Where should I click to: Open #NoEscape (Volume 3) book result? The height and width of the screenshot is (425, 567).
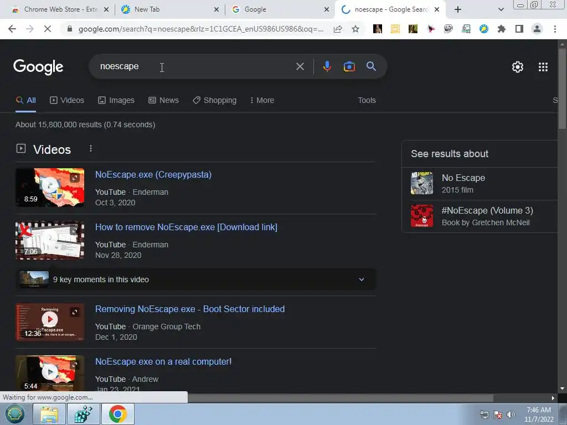point(480,216)
